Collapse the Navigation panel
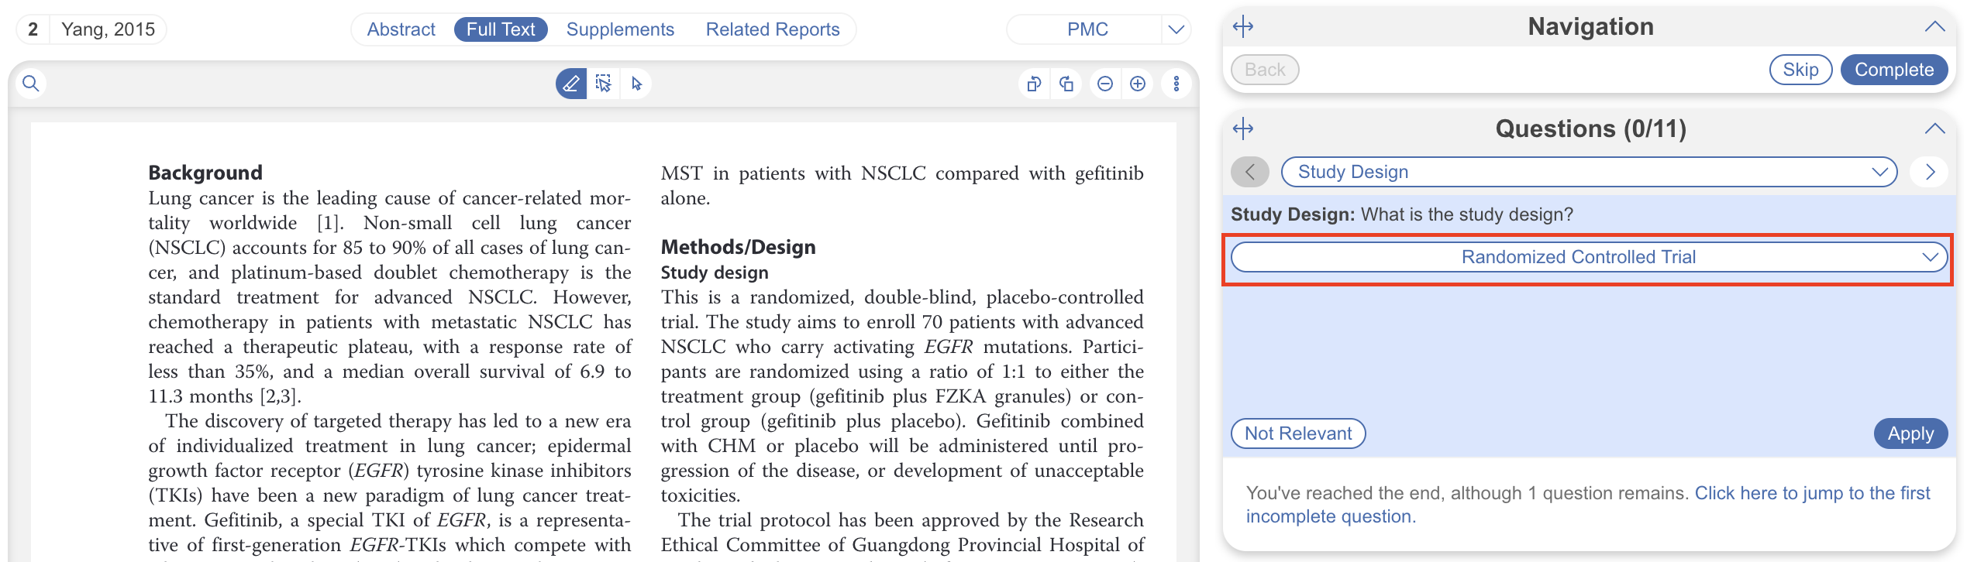1967x562 pixels. click(x=1934, y=27)
